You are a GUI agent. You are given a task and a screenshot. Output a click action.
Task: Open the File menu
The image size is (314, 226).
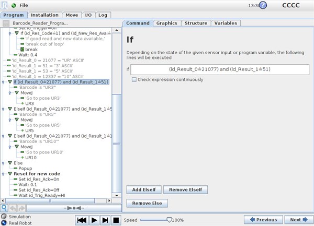pyautogui.click(x=24, y=5)
